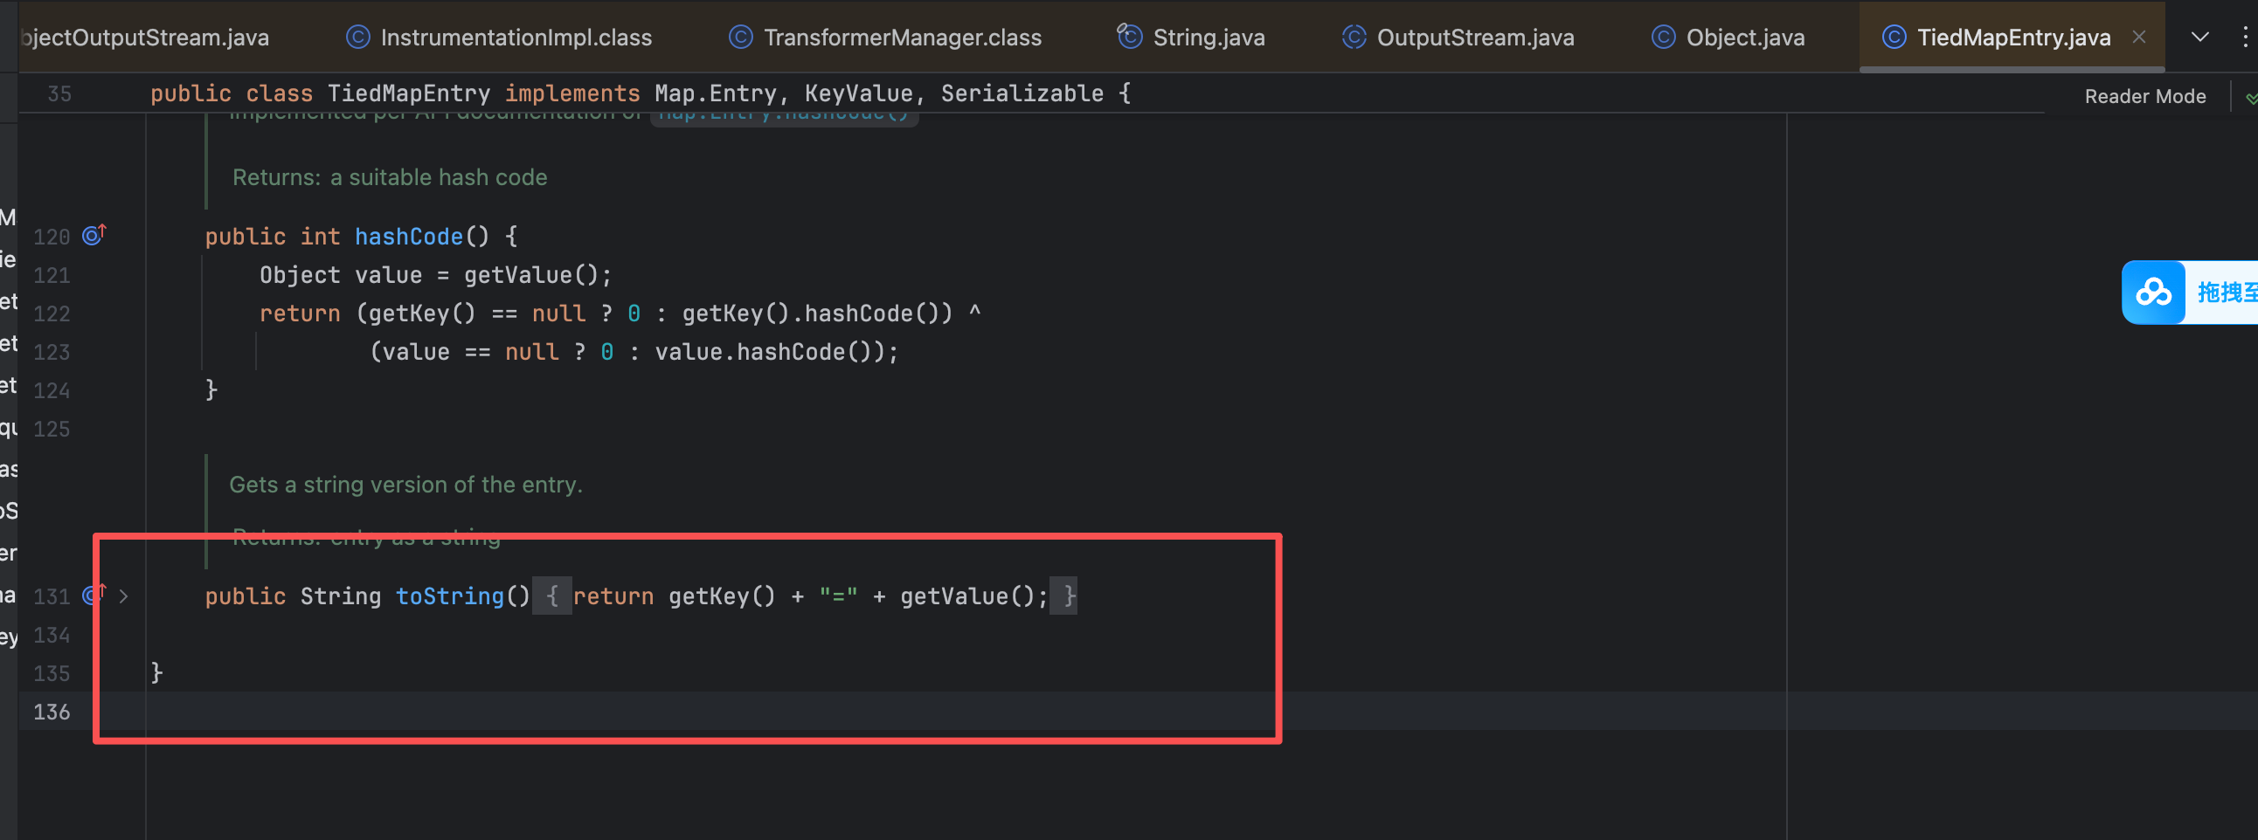This screenshot has width=2258, height=840.
Task: Click the class icon on InstrumentationImpl.class tab
Action: 357,37
